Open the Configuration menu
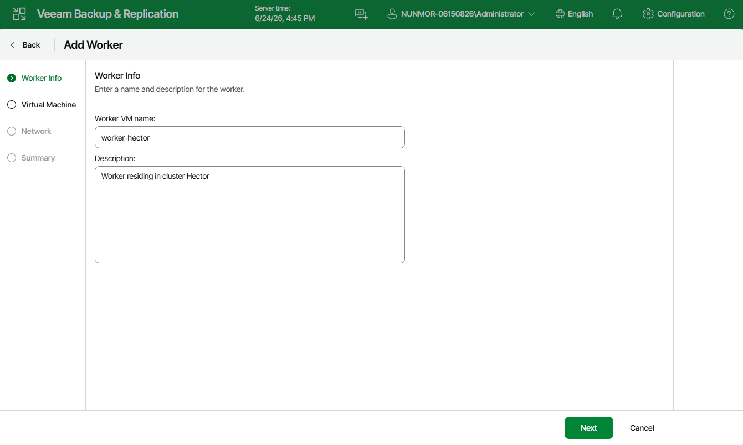Screen dimensions: 743x445 click(674, 14)
